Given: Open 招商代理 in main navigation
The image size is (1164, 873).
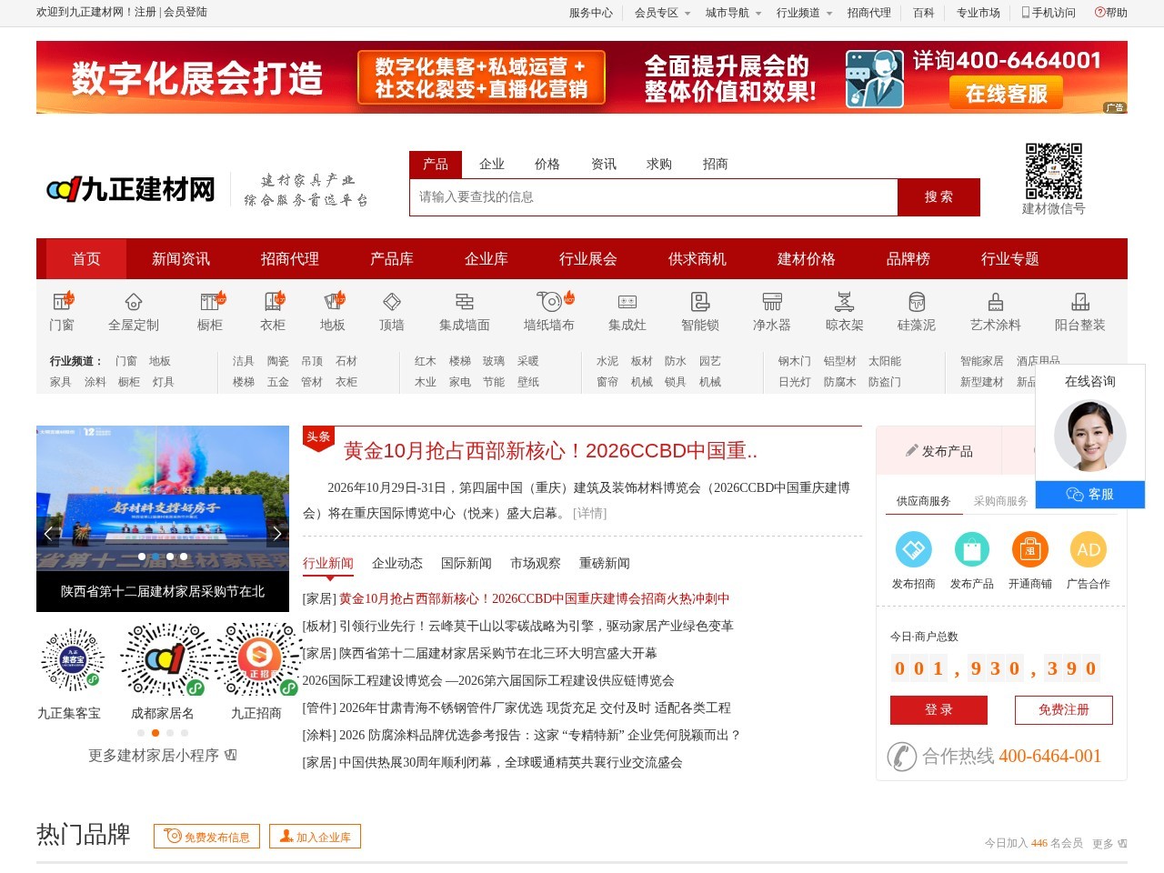Looking at the screenshot, I should coord(290,259).
